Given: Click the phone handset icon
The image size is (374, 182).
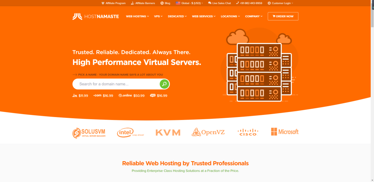Looking at the screenshot, I should [x=237, y=3].
